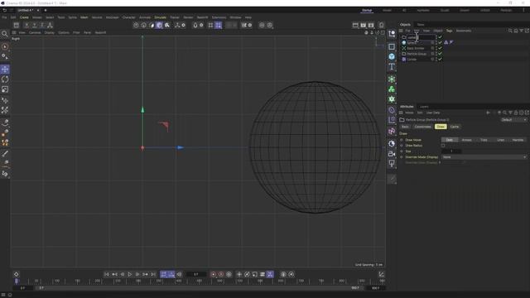Switch to the Takes tab beside Objects
Viewport: 530px width, 298px height.
click(x=421, y=24)
